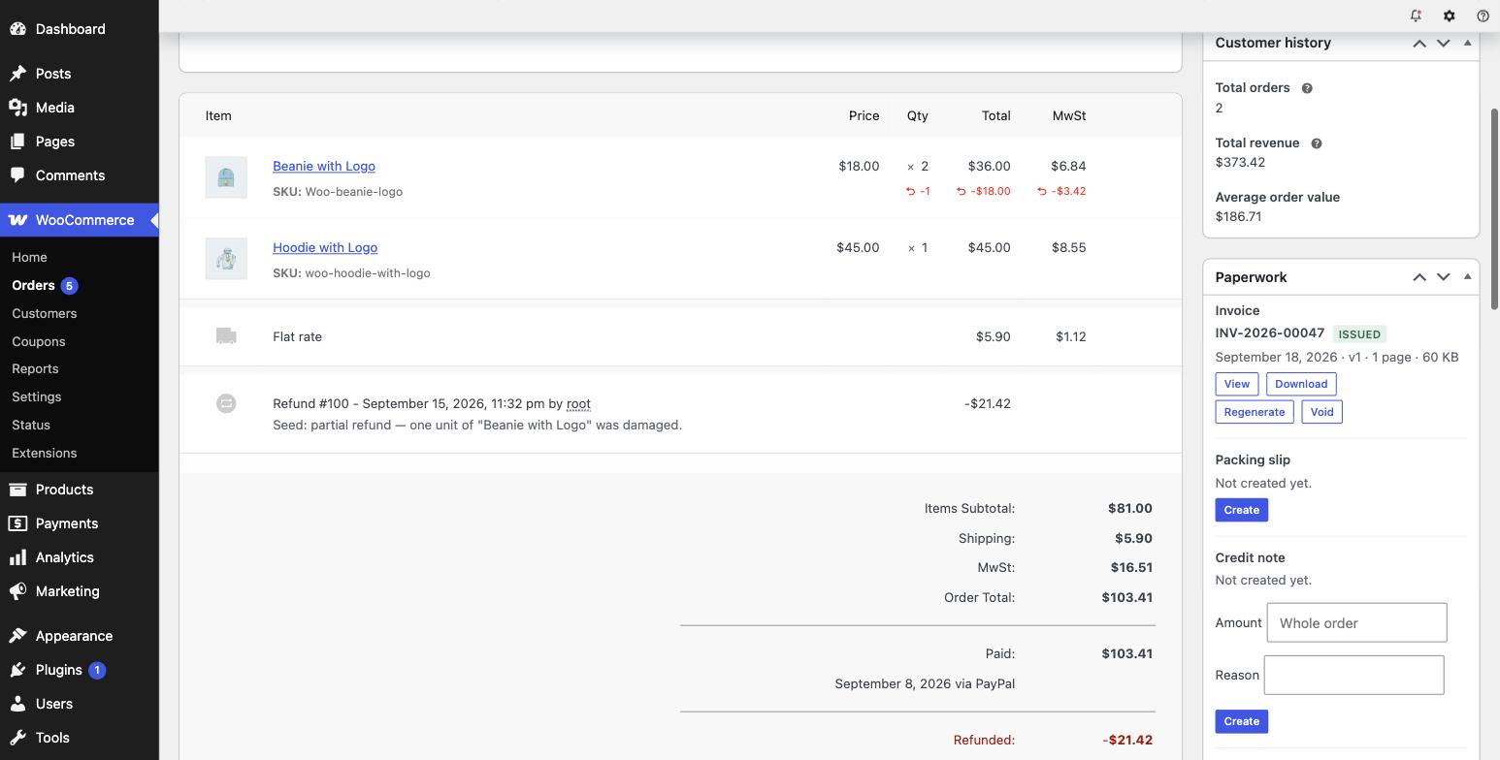Open WooCommerce Status page
1500x760 pixels.
coord(31,425)
